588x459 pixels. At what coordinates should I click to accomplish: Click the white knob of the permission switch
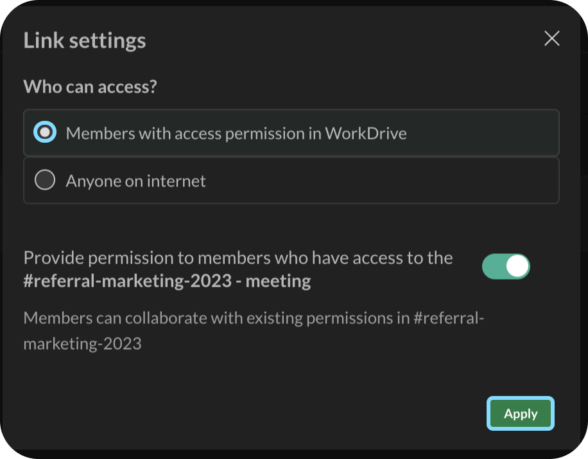click(517, 266)
